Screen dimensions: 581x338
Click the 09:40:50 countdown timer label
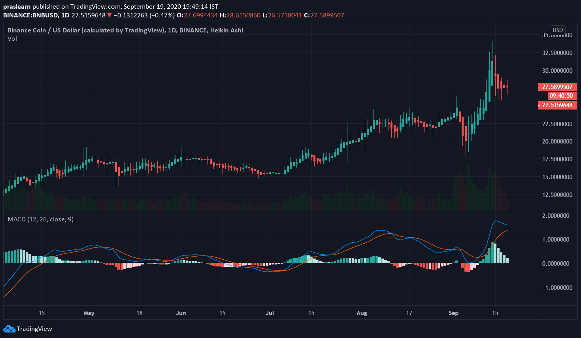click(x=561, y=96)
